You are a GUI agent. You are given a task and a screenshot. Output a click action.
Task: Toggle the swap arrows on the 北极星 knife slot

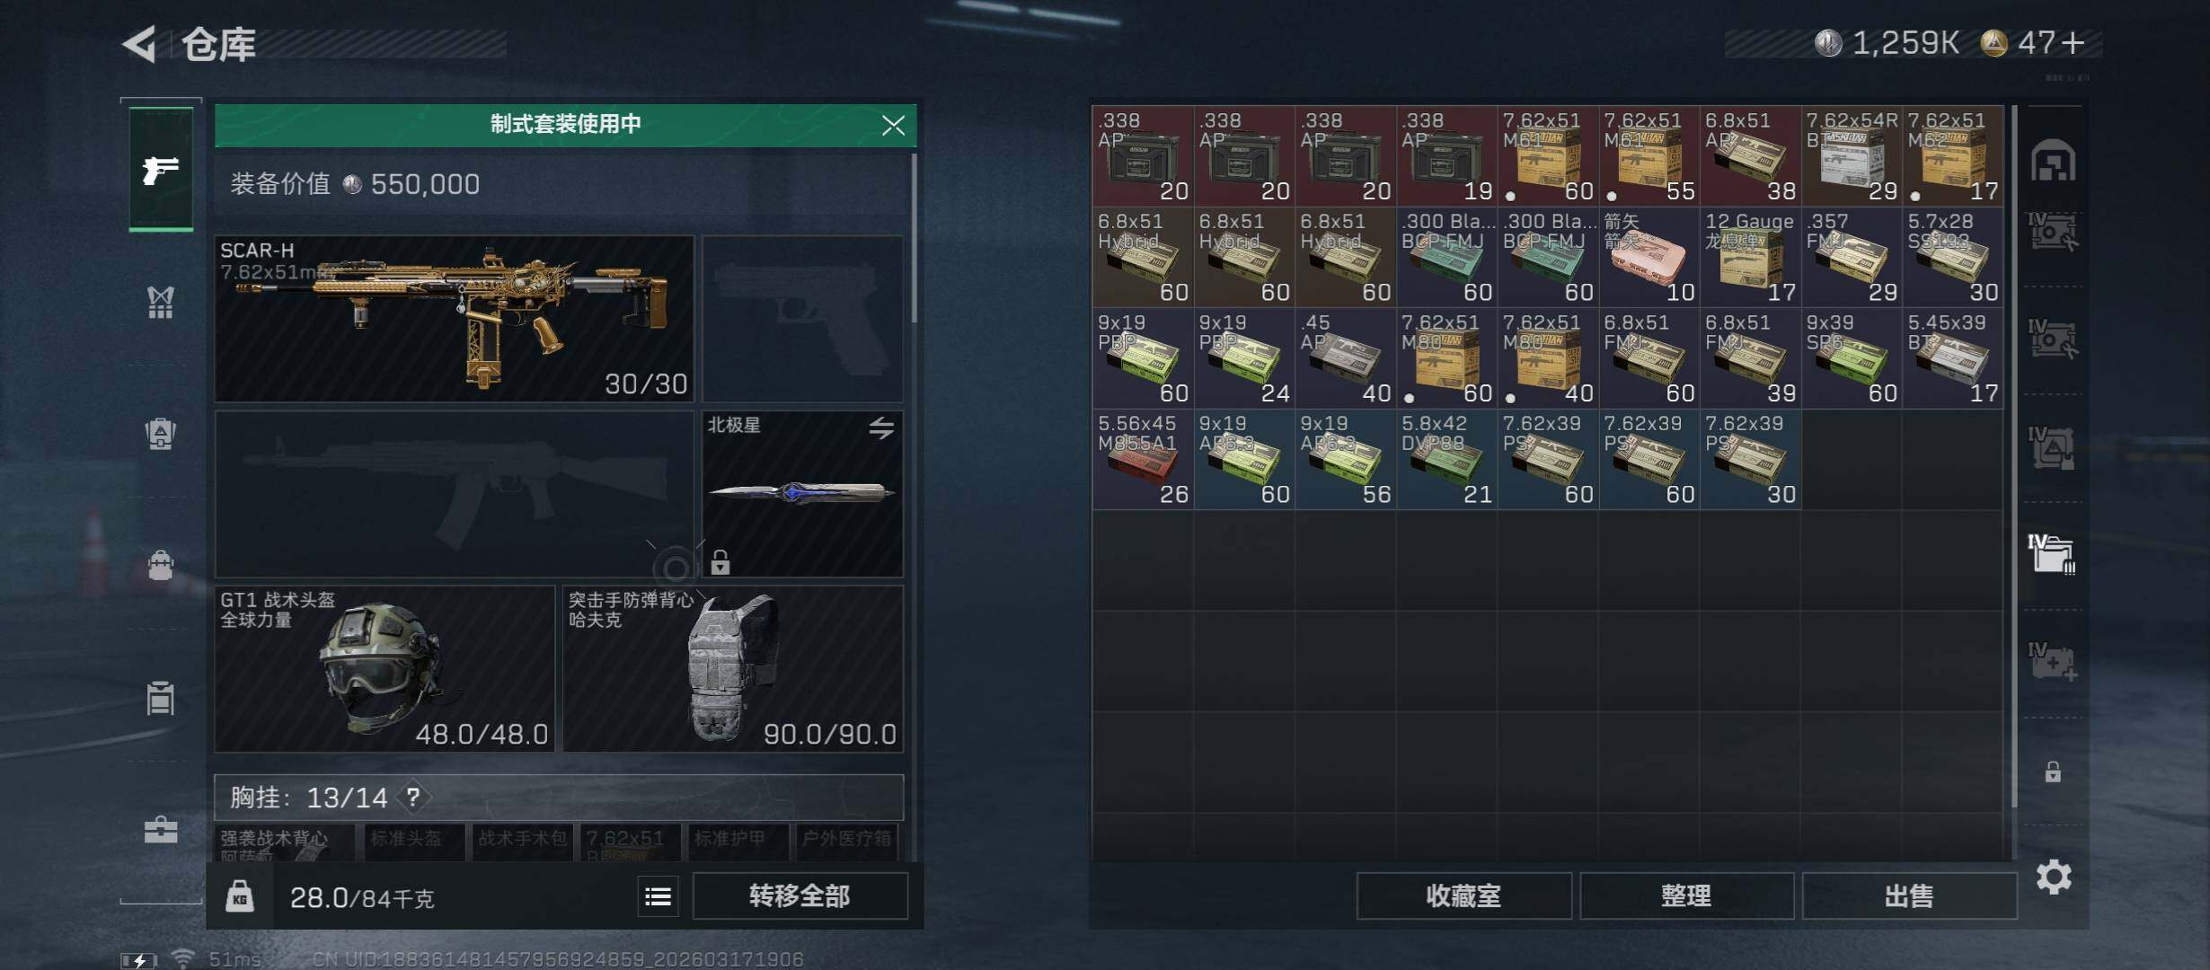click(881, 428)
